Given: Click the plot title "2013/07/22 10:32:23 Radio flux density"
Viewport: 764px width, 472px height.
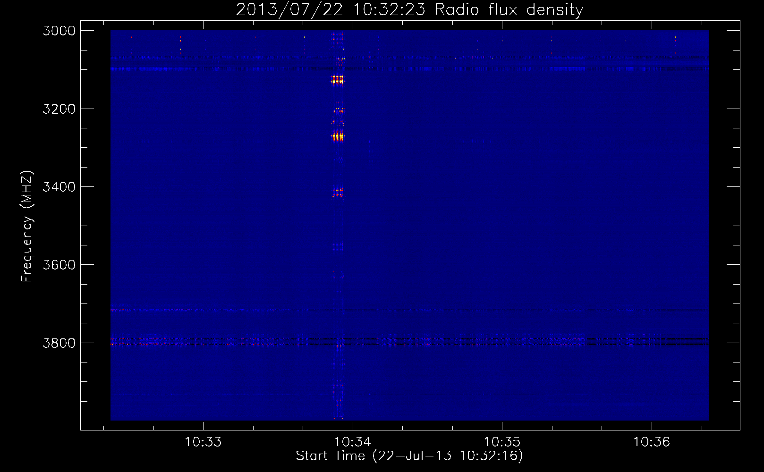Looking at the screenshot, I should 409,10.
